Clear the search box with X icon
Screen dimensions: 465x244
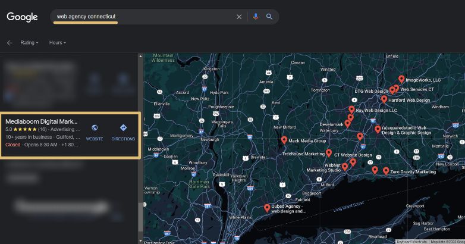[239, 17]
